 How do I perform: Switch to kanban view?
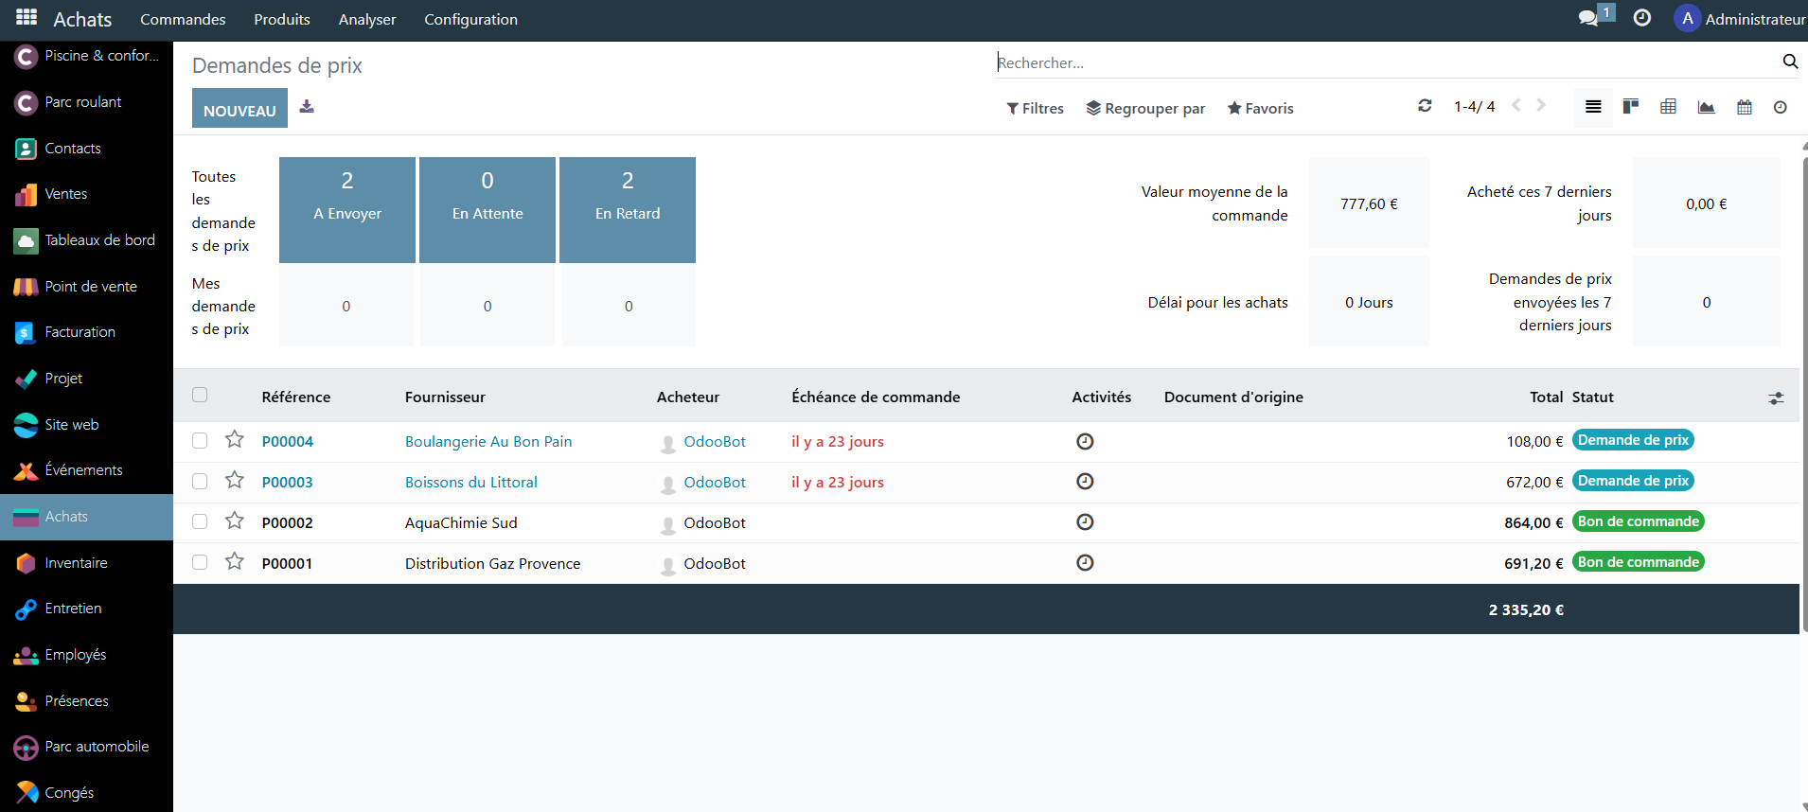(x=1631, y=107)
